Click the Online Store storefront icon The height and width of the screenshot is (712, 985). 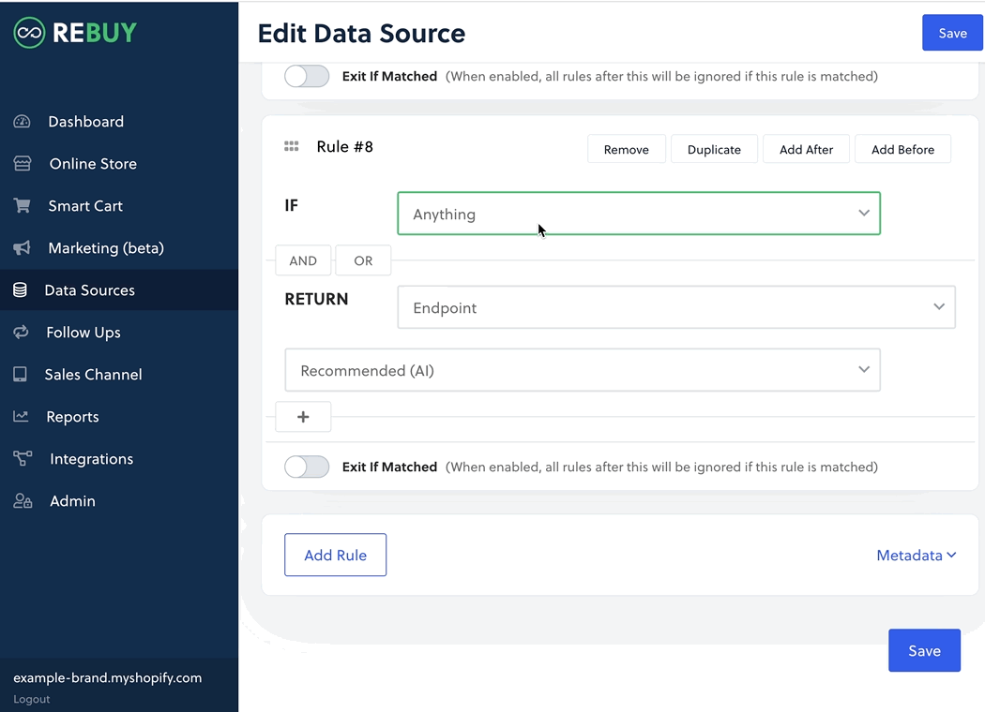[22, 164]
